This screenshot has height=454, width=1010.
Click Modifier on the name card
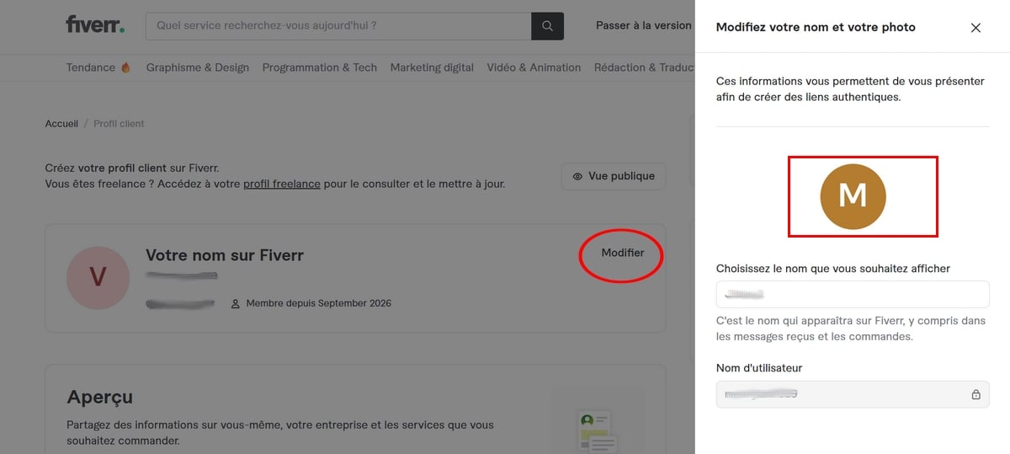click(623, 253)
